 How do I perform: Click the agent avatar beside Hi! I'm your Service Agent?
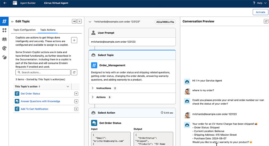coord(187,82)
